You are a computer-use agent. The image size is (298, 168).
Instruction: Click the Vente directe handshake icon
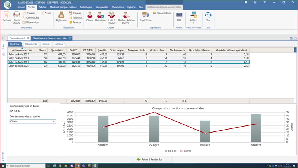click(x=17, y=18)
